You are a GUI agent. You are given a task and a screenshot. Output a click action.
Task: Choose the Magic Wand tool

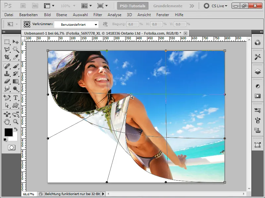click(x=15, y=49)
